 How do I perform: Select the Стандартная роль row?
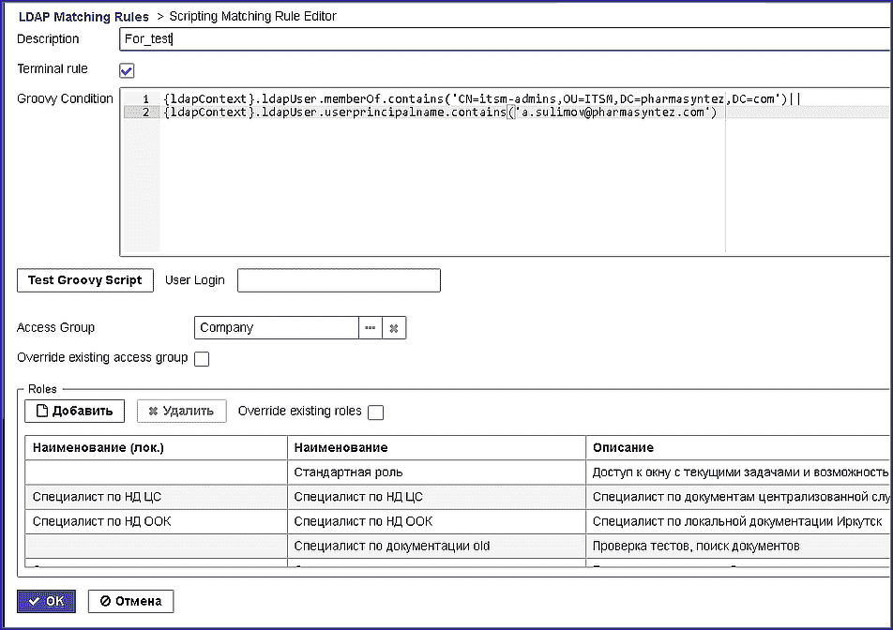tap(459, 472)
